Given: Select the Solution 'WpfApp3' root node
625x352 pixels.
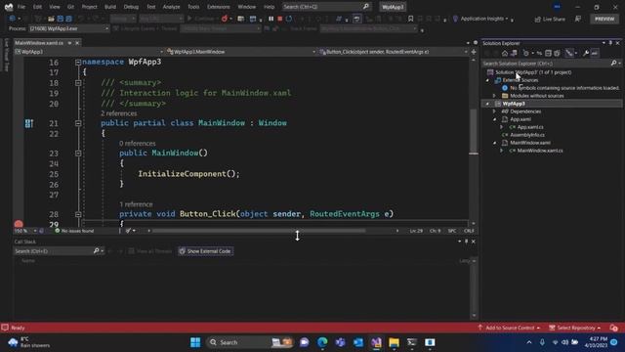Looking at the screenshot, I should click(x=533, y=72).
